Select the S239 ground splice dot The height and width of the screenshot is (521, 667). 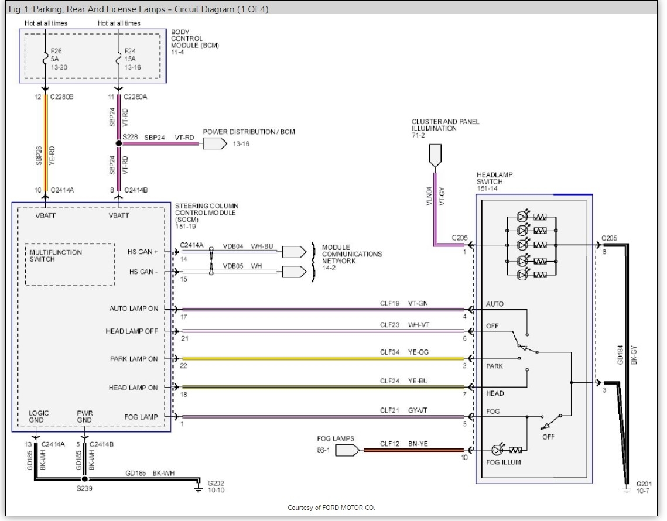tap(84, 479)
